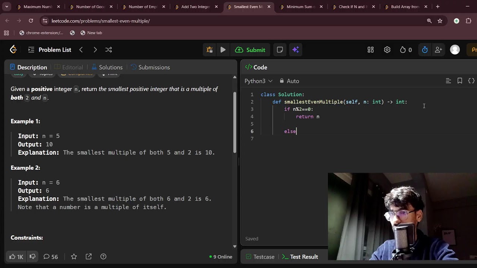Open the browser extensions puzzle icon
The height and width of the screenshot is (268, 477).
click(x=468, y=21)
